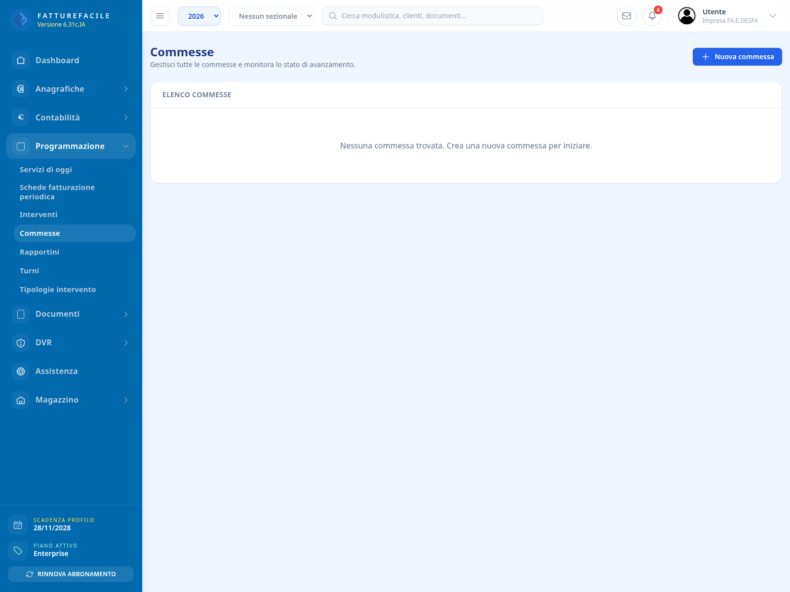This screenshot has height=592, width=790.
Task: Click the Assistenza lifebuoy icon
Action: point(21,371)
